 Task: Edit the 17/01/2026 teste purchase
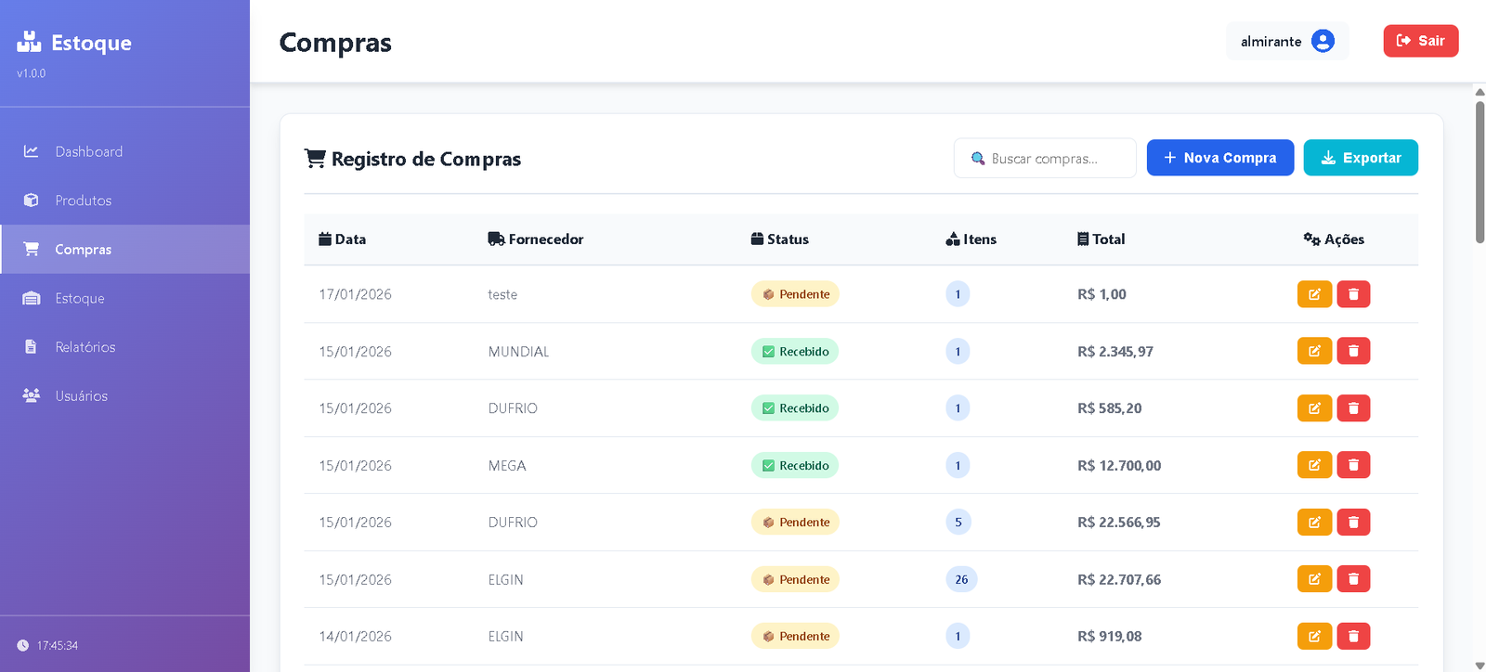click(x=1314, y=294)
